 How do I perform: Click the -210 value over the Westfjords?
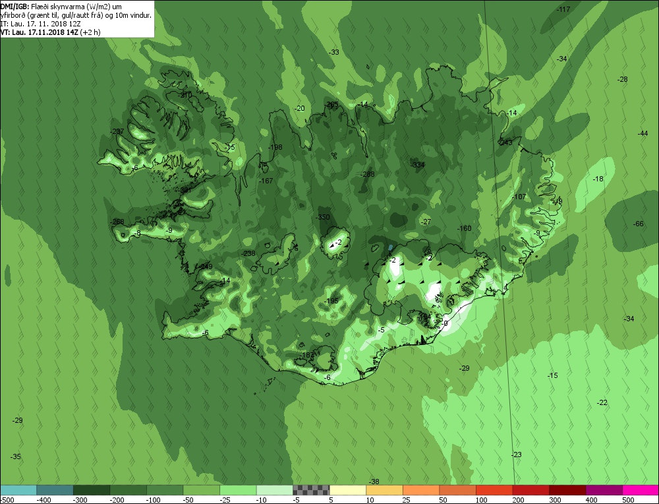(x=185, y=95)
